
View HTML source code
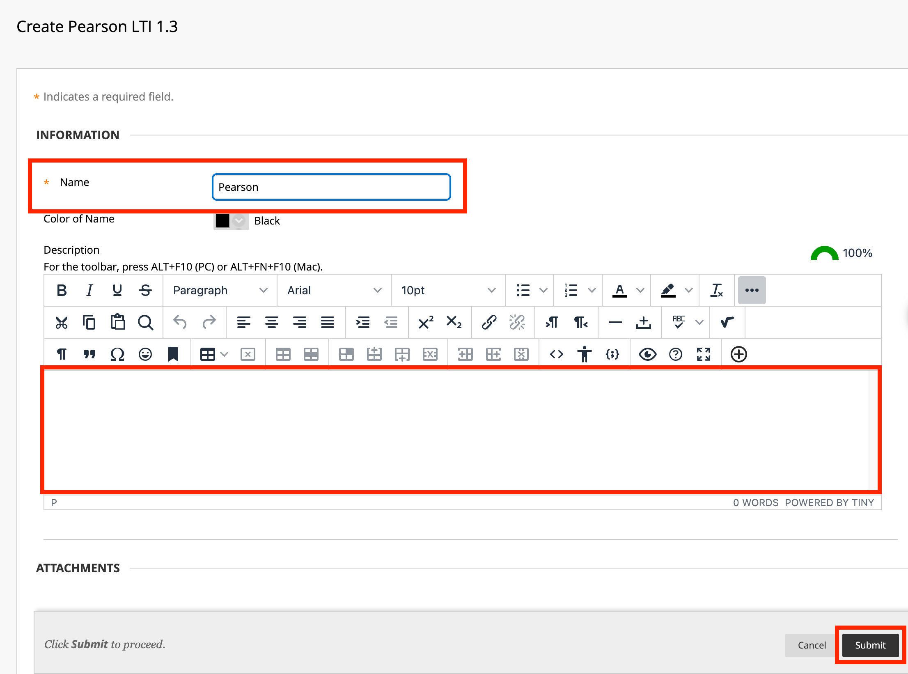(557, 354)
